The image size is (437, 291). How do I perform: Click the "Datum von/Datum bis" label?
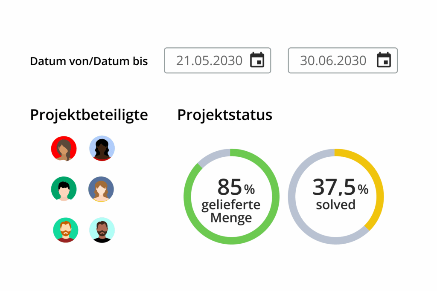coord(89,61)
